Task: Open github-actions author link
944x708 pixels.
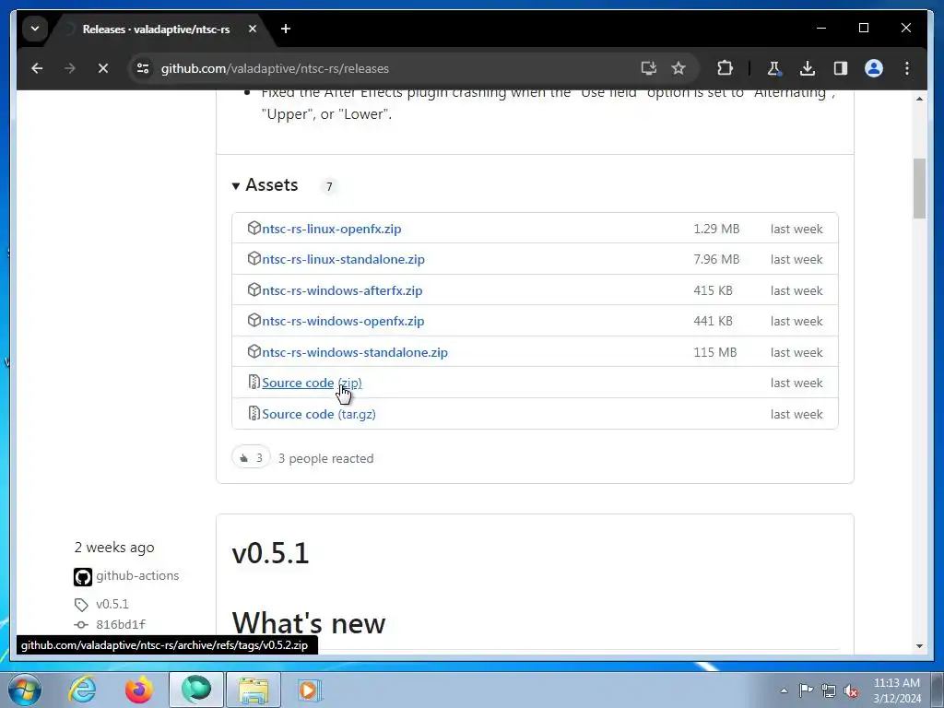Action: (x=137, y=575)
